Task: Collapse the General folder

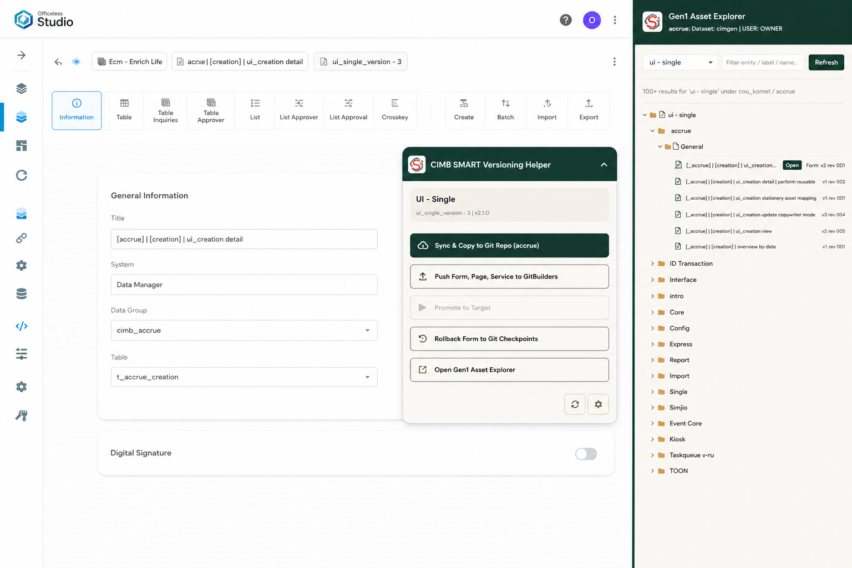Action: [660, 146]
